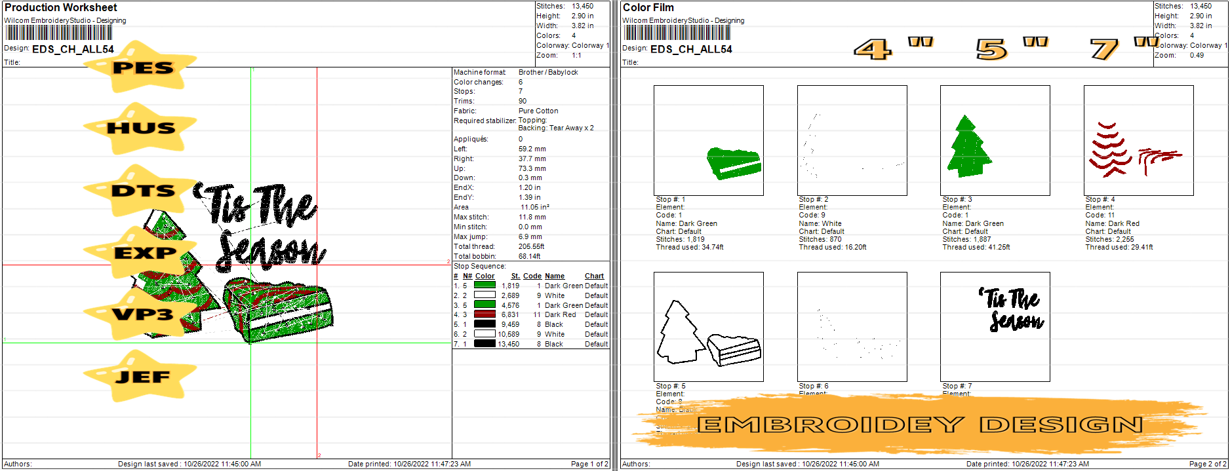
Task: Choose the DTS star badge
Action: pos(141,191)
